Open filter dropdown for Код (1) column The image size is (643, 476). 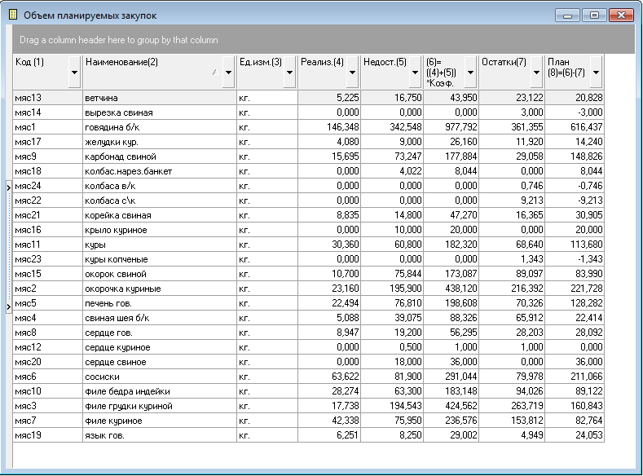tap(75, 73)
